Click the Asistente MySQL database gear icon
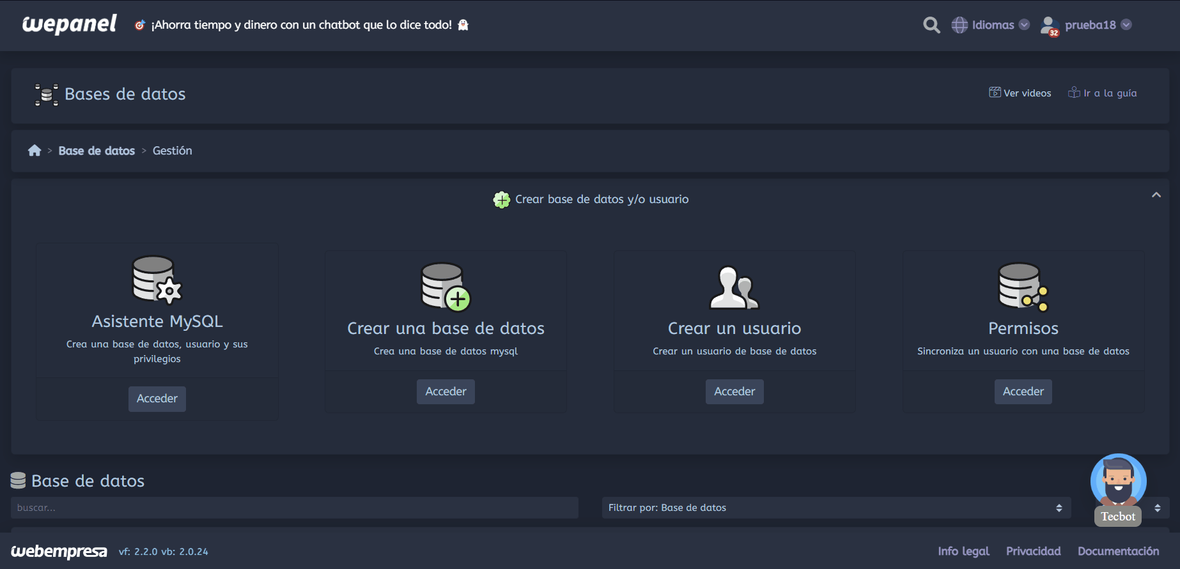Screen dimensions: 1180x569 tap(157, 280)
